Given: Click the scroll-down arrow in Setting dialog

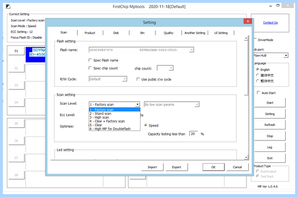Looking at the screenshot, I should [246, 157].
